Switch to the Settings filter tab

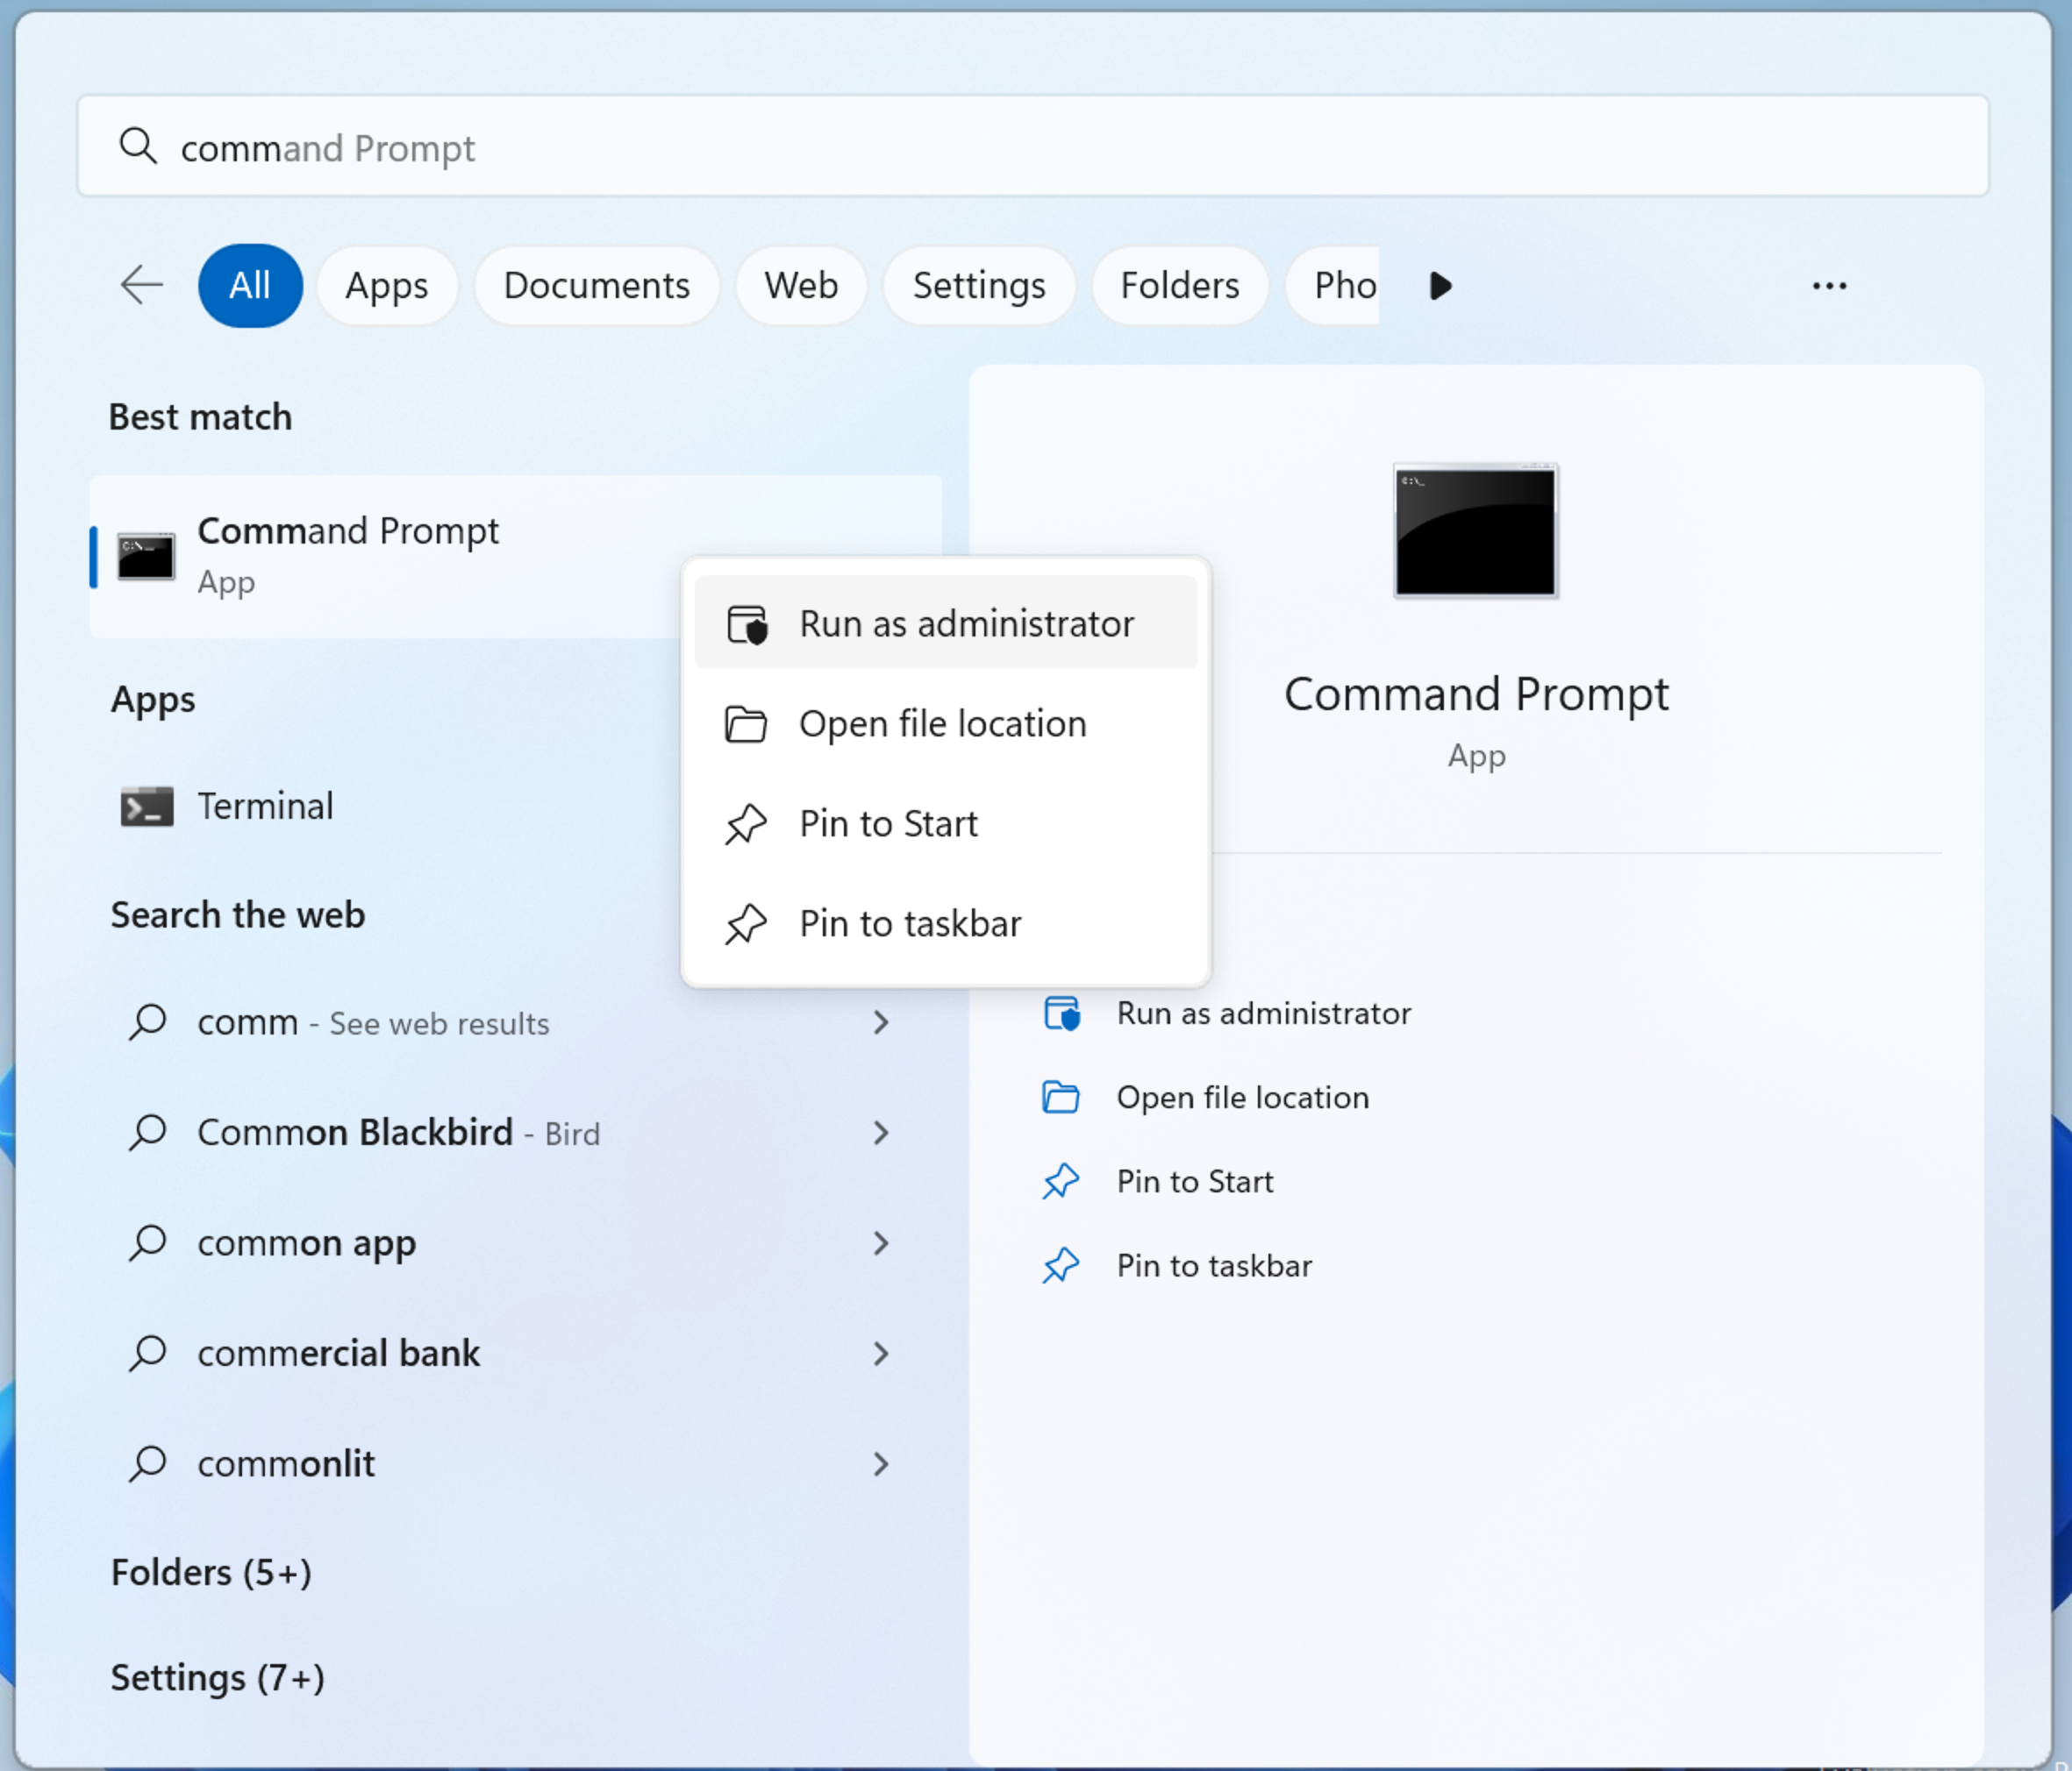tap(979, 286)
